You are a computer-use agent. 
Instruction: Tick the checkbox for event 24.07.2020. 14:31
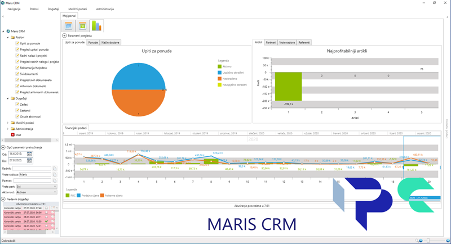[47, 226]
